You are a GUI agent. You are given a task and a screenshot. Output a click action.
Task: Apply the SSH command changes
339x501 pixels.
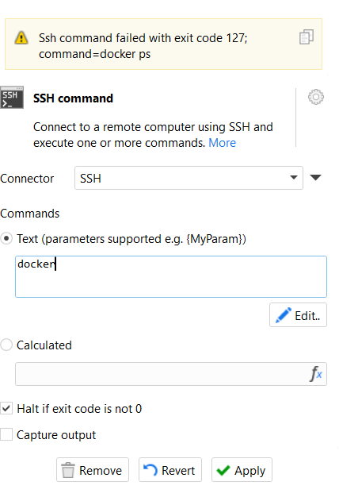click(x=242, y=470)
